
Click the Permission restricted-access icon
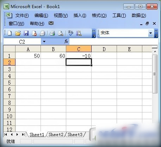tap(34, 33)
